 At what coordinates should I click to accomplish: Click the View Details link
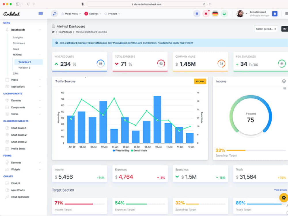pyautogui.click(x=281, y=190)
